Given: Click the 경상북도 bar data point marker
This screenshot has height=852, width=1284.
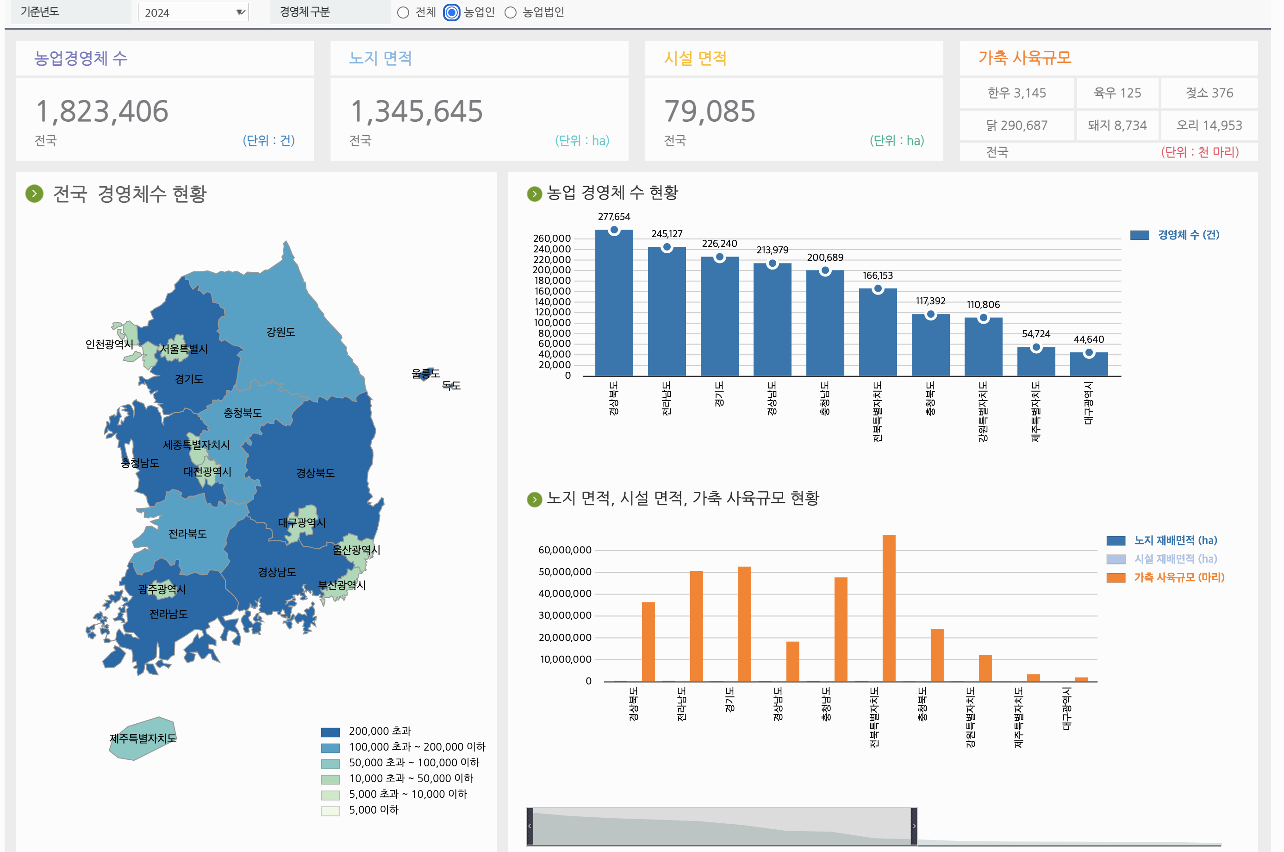Looking at the screenshot, I should (614, 230).
